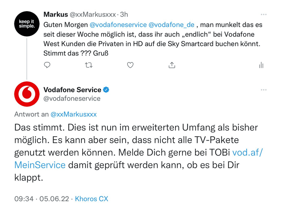Expand the options menu on Vodafone Service's reply
The height and width of the screenshot is (207, 303).
click(264, 90)
